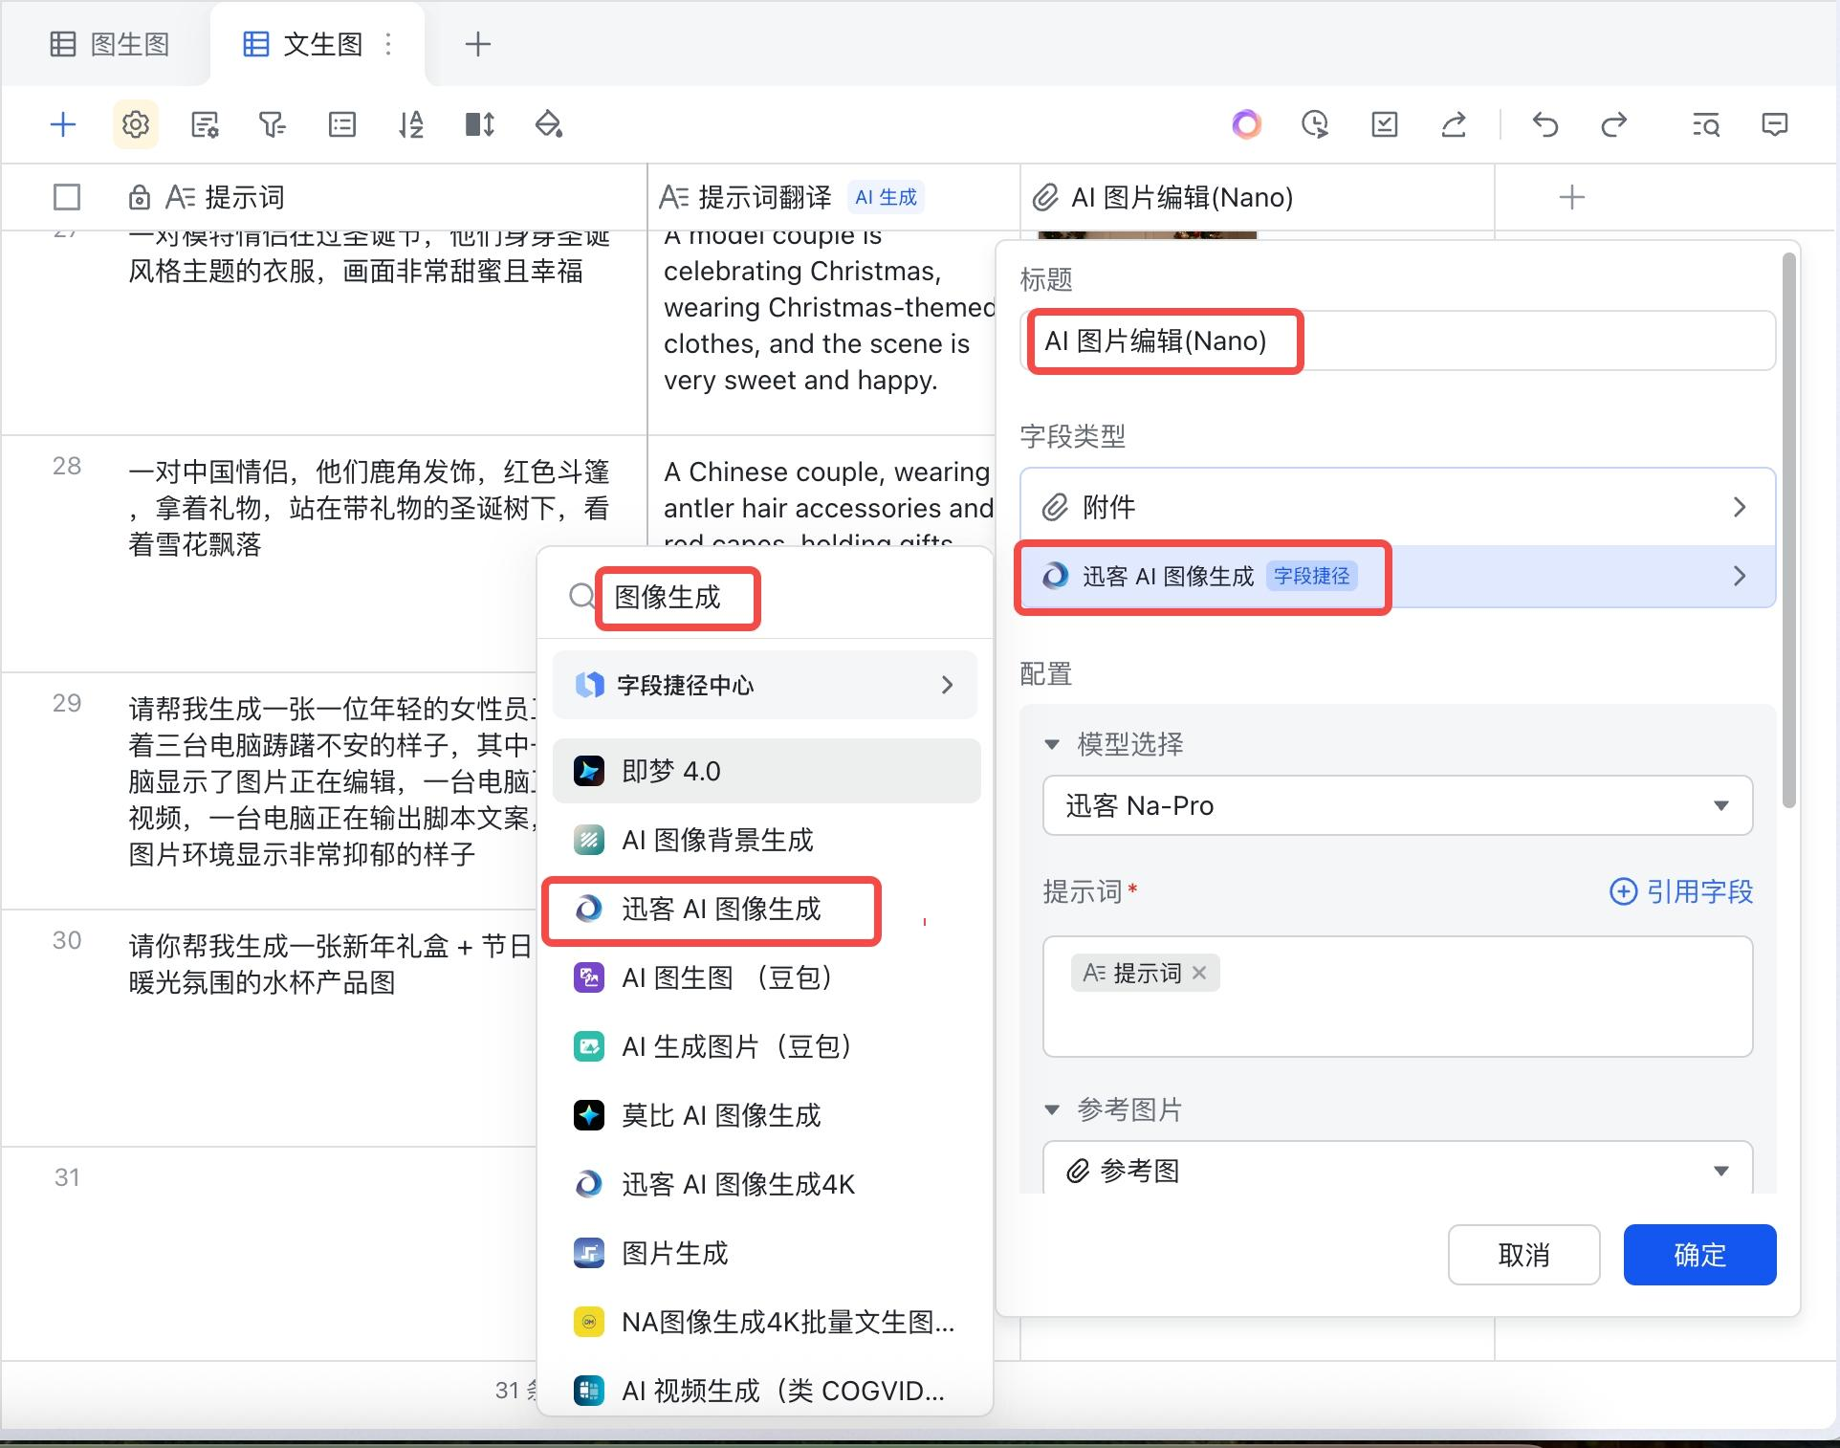The height and width of the screenshot is (1448, 1840).
Task: Click the sort A-Z toolbar icon
Action: [x=410, y=124]
